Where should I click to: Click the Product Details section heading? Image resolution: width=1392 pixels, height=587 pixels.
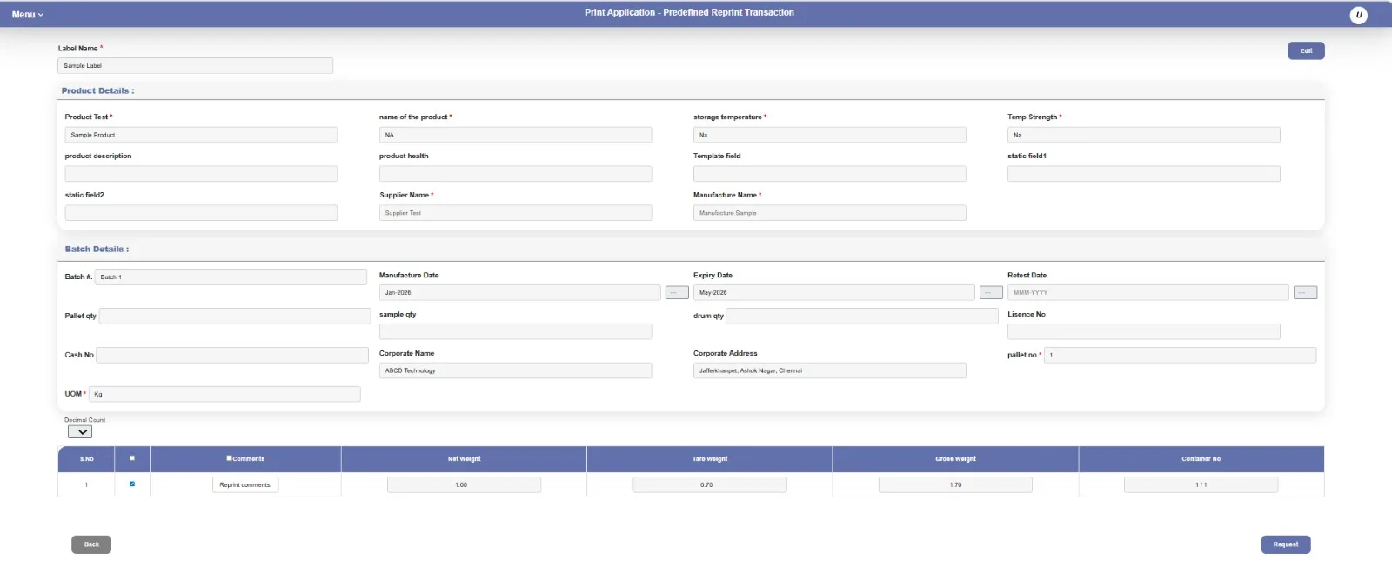[x=97, y=90]
